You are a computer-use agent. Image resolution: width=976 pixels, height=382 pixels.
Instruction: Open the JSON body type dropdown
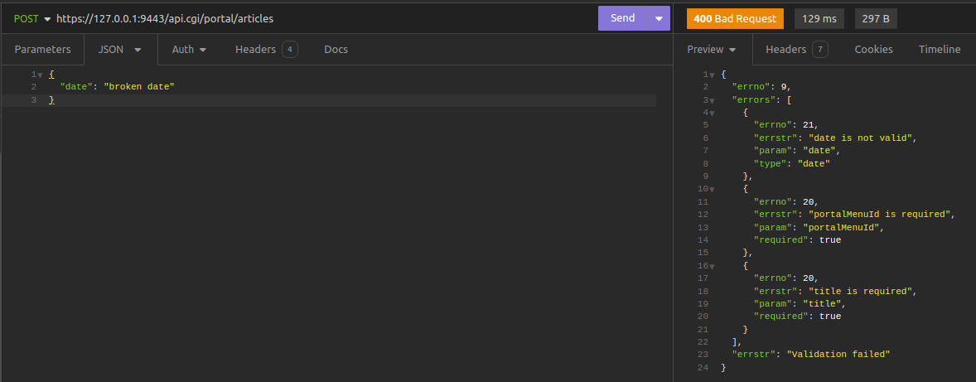120,50
